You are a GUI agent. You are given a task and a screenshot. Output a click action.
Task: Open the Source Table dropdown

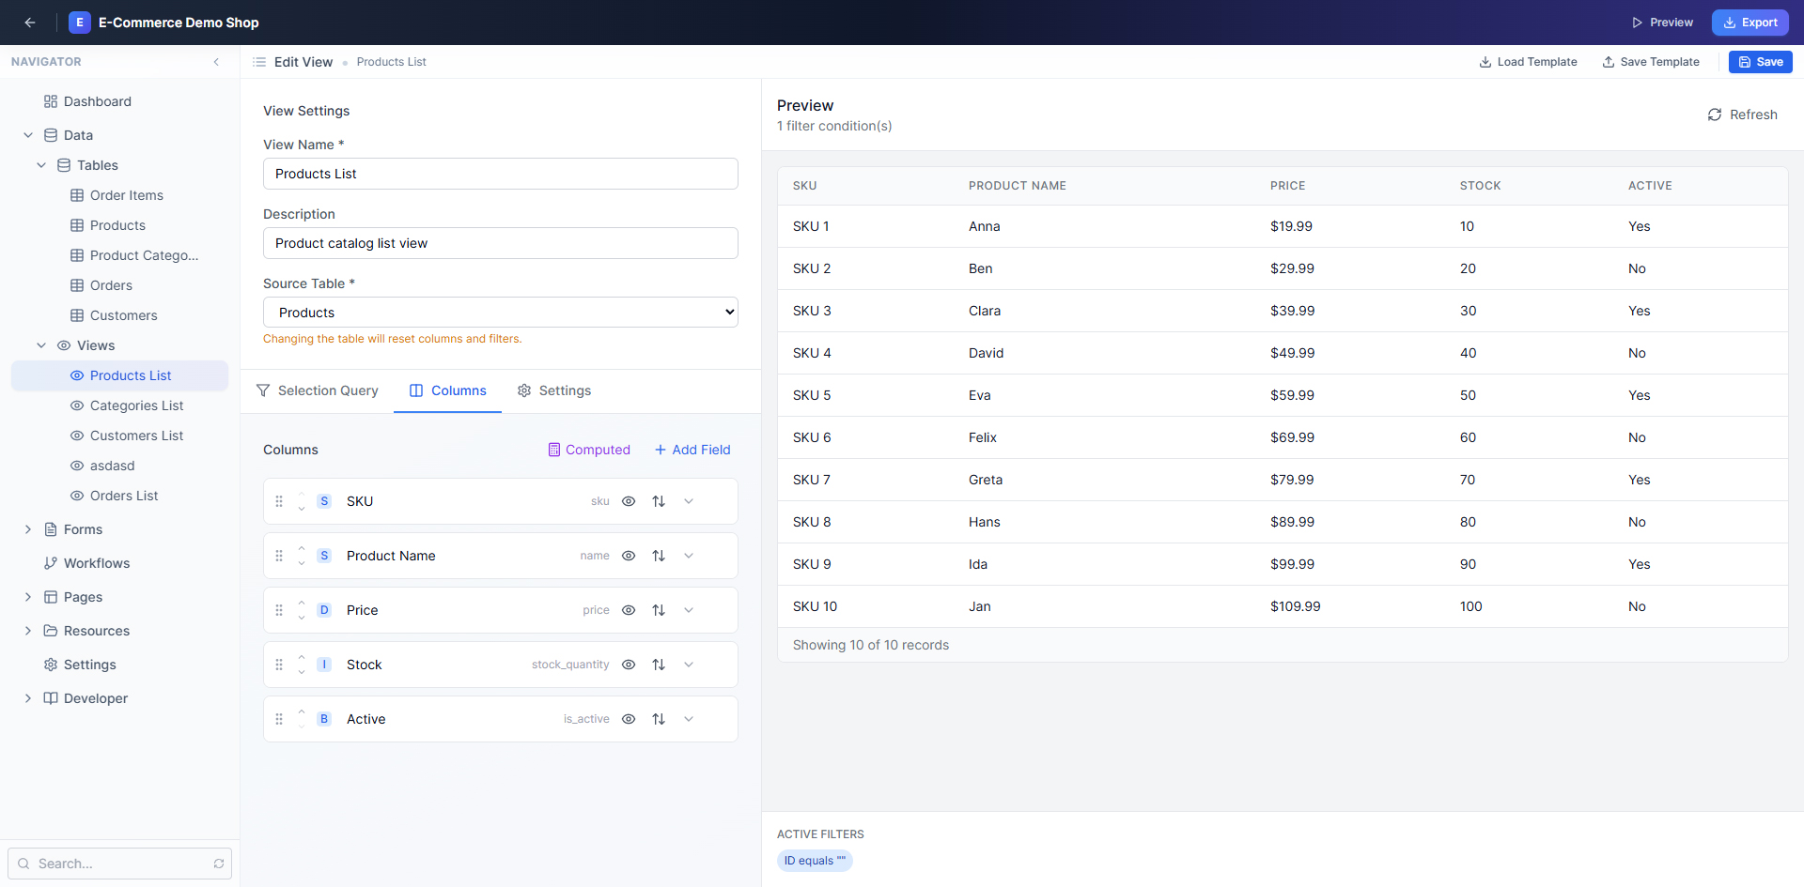(x=501, y=313)
